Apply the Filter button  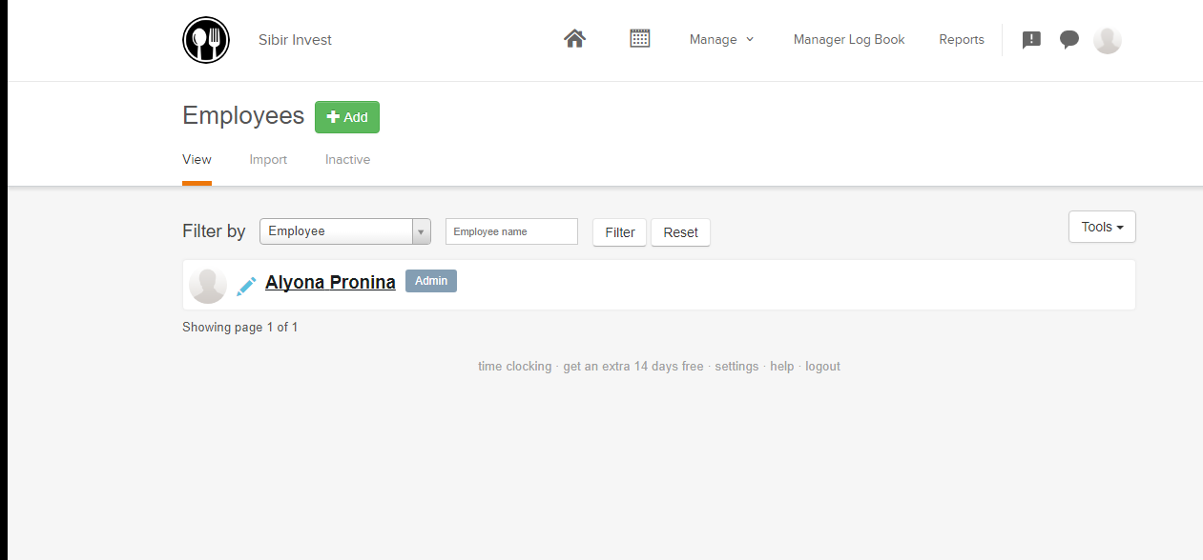point(620,232)
